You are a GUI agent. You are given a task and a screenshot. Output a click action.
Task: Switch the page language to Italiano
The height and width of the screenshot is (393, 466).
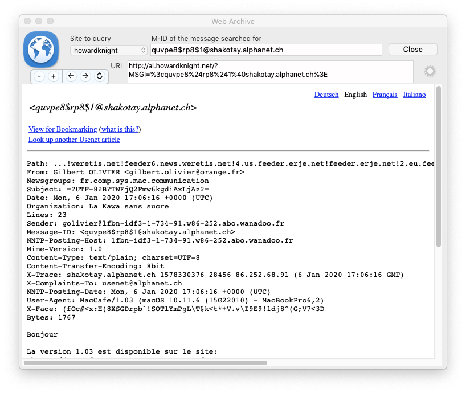pyautogui.click(x=414, y=95)
